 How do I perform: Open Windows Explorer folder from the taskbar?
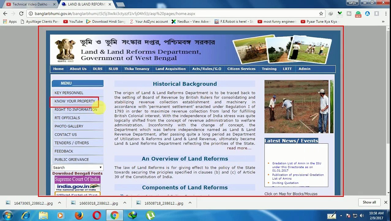pos(43,215)
